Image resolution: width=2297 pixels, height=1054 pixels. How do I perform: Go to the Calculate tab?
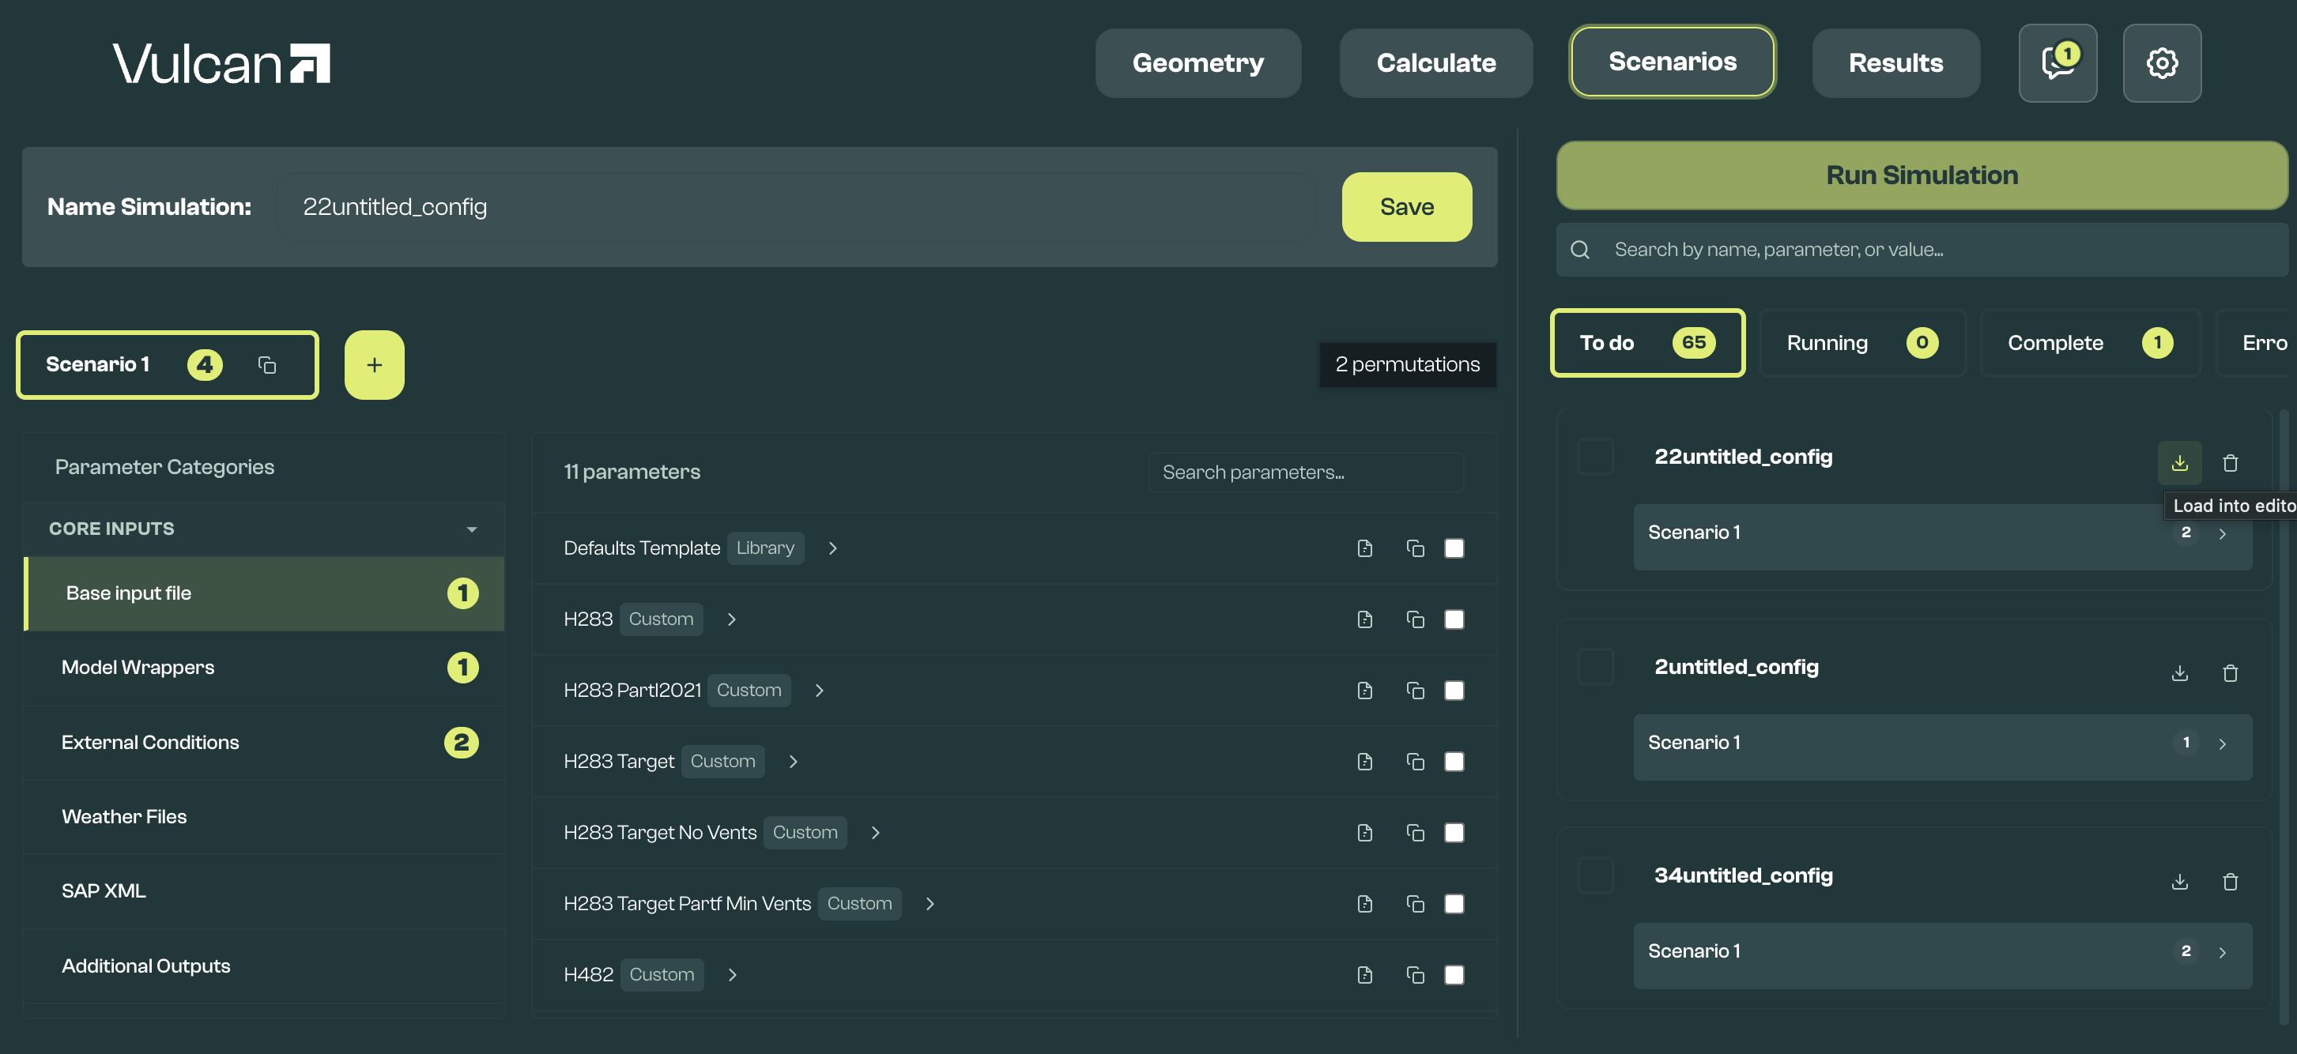point(1435,62)
